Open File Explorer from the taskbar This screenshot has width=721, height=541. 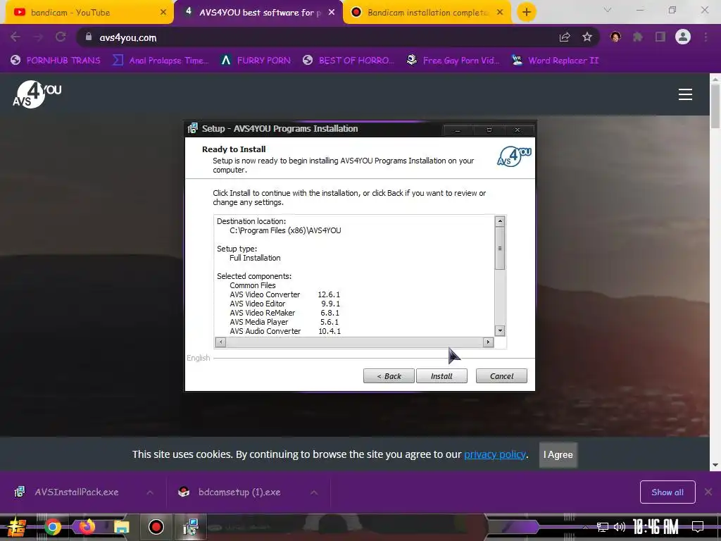point(121,527)
